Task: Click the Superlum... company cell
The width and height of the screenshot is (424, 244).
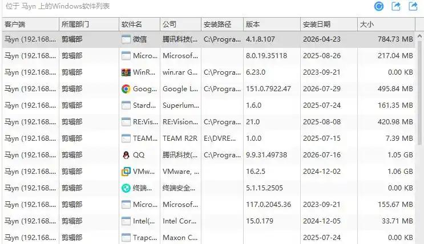Action: tap(181, 105)
